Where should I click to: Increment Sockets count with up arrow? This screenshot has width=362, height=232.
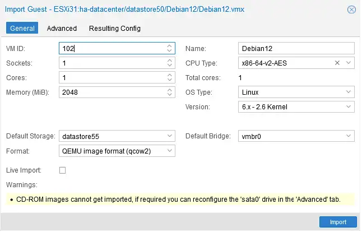click(x=170, y=61)
